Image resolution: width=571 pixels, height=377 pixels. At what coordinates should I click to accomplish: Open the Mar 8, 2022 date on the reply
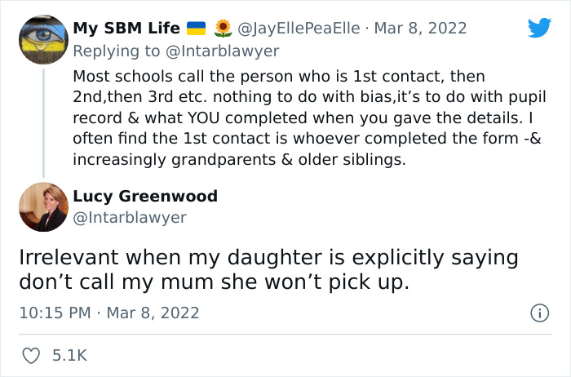pos(420,29)
